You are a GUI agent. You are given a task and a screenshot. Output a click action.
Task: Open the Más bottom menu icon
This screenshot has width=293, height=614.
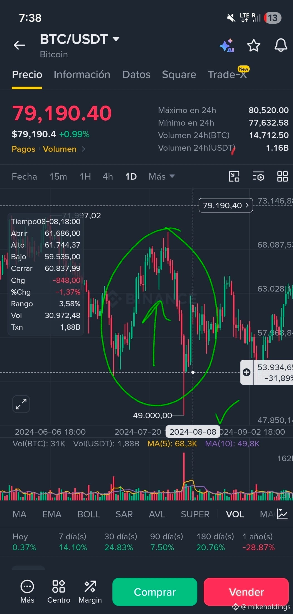[27, 592]
